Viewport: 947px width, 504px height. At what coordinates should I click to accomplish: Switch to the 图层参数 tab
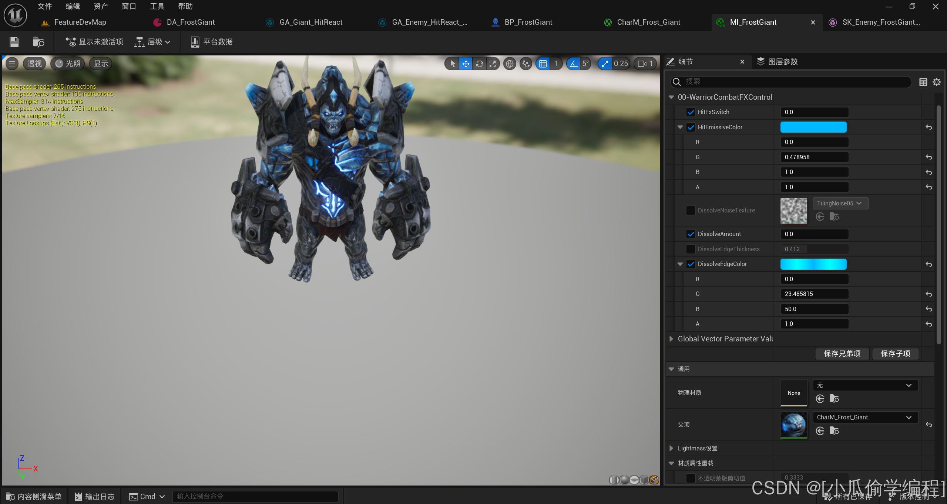777,62
